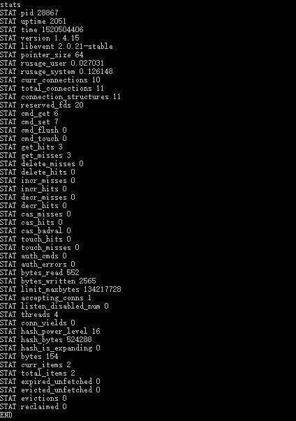Click the get_hits 3 line
The height and width of the screenshot is (421, 296).
coord(31,147)
